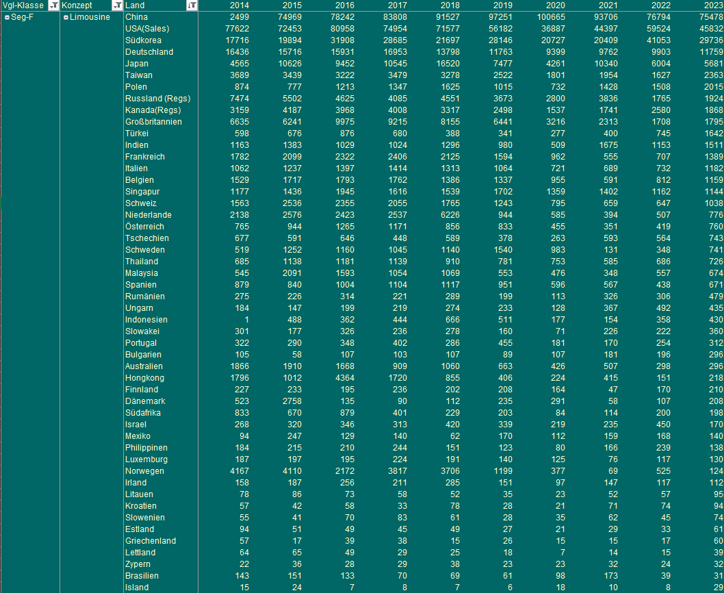Select the 2021 column header

tap(608, 5)
